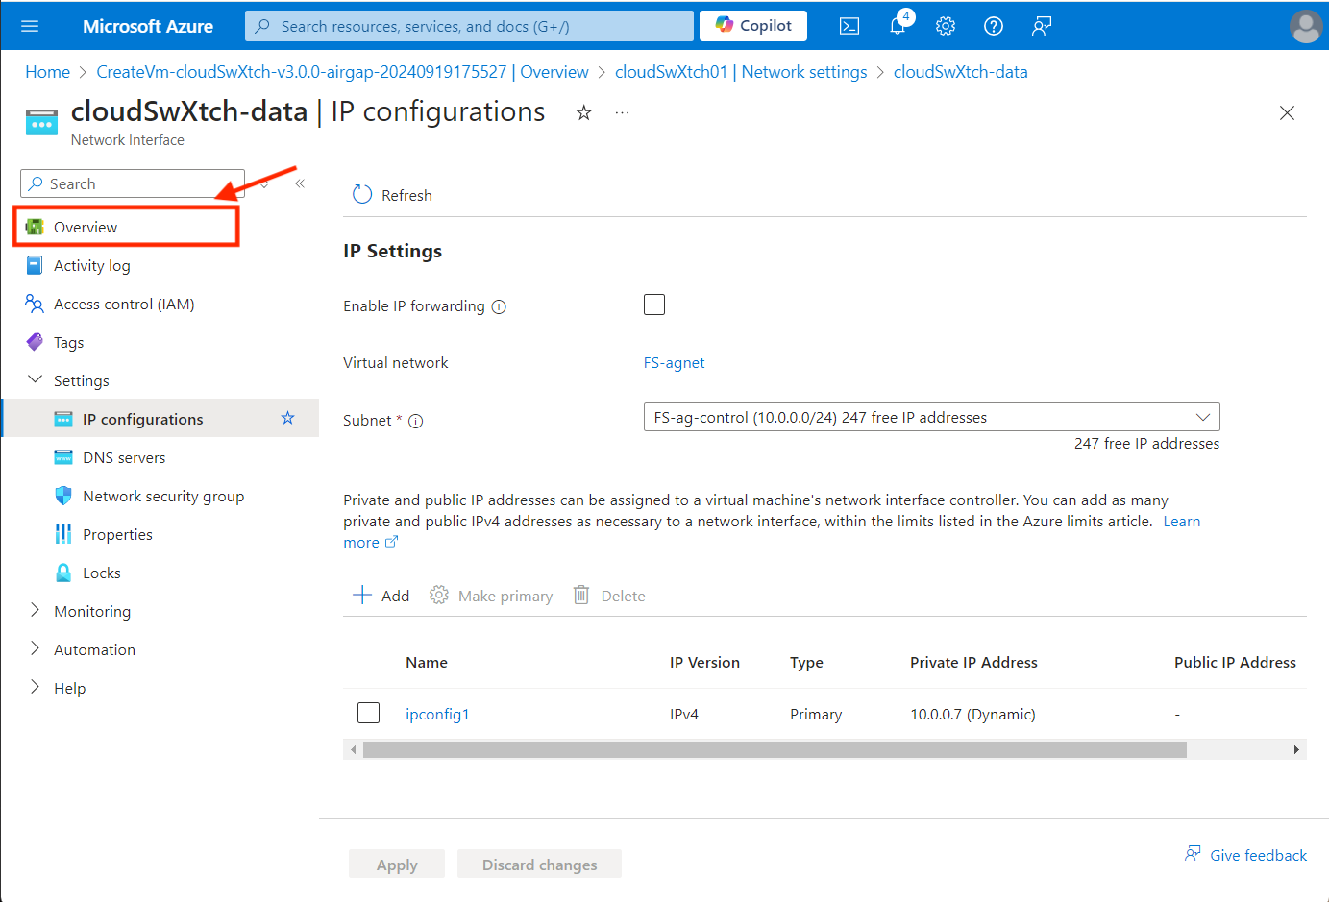The height and width of the screenshot is (902, 1329).
Task: Open the portal hamburger menu
Action: click(x=30, y=26)
